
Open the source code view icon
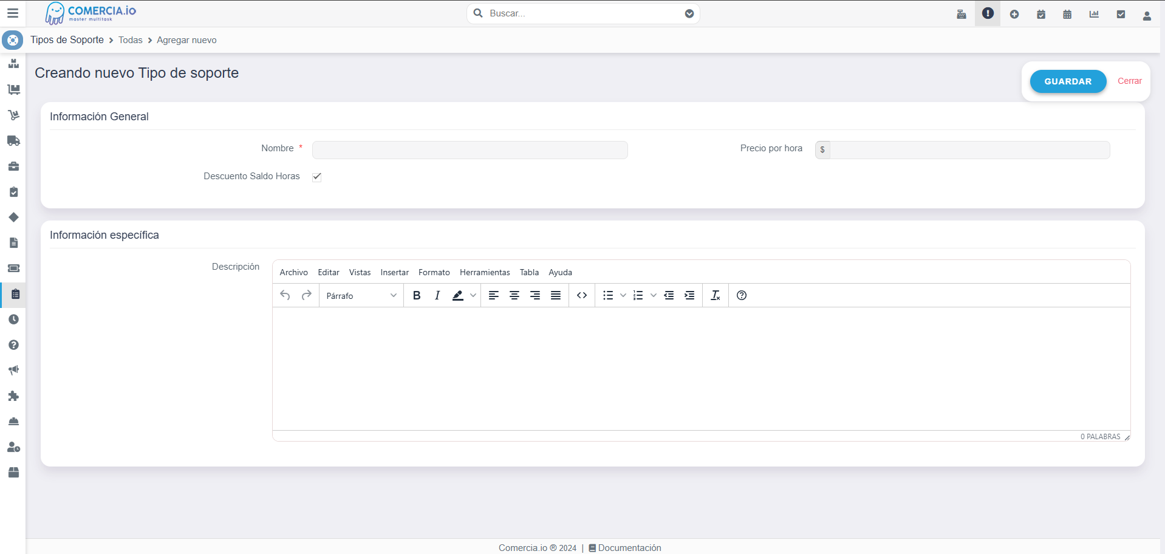582,295
